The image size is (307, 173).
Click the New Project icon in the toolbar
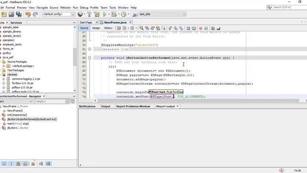pos(4,14)
